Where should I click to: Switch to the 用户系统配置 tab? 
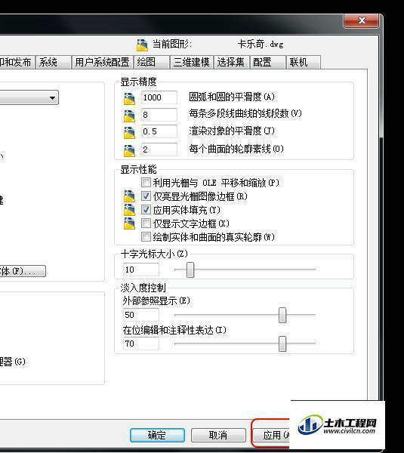102,62
